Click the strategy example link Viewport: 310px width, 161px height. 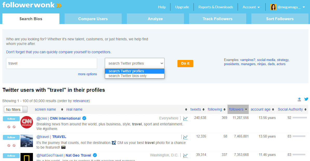[283, 60]
